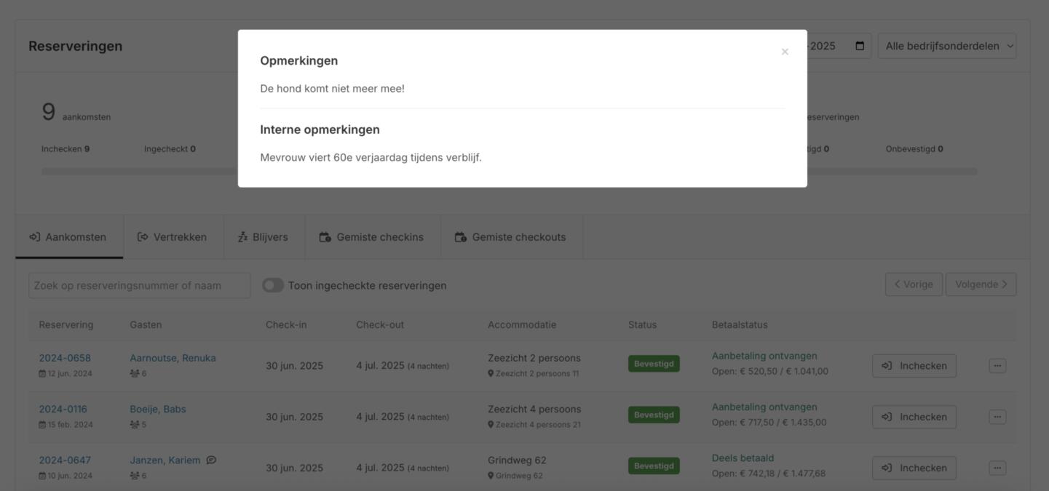Open reservation 2024-0658
This screenshot has width=1049, height=491.
tap(65, 358)
